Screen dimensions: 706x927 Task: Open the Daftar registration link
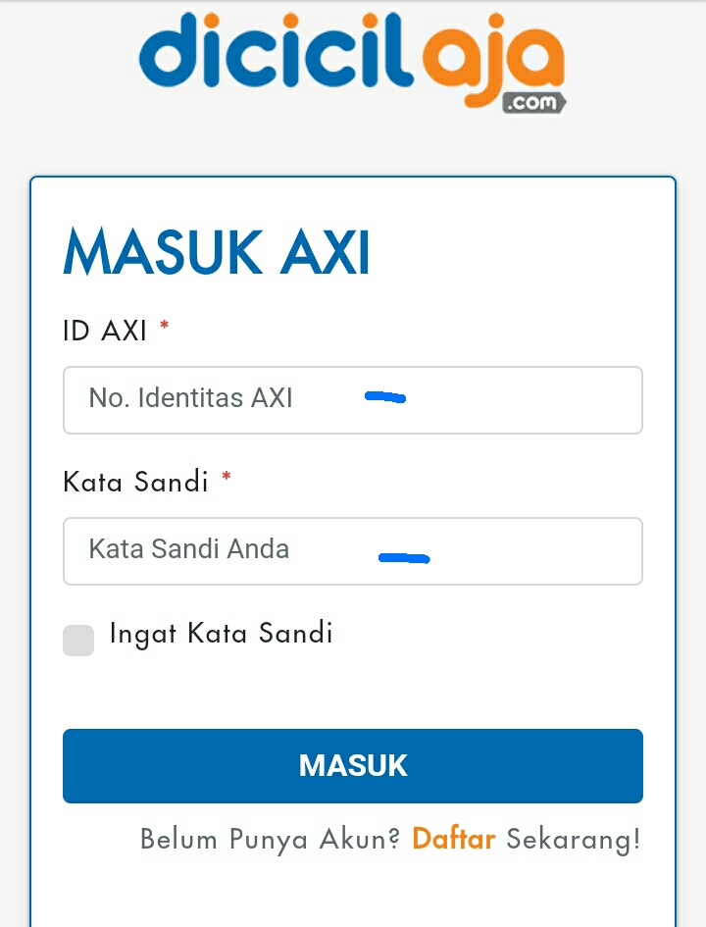tap(453, 840)
